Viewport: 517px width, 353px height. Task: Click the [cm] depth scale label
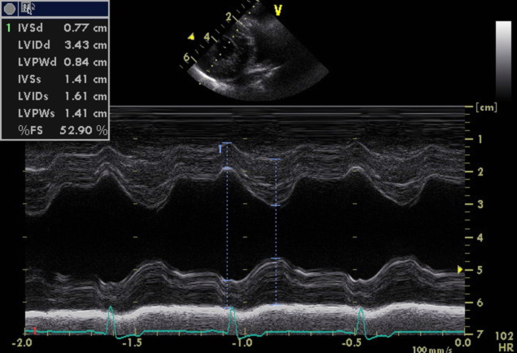tap(486, 107)
